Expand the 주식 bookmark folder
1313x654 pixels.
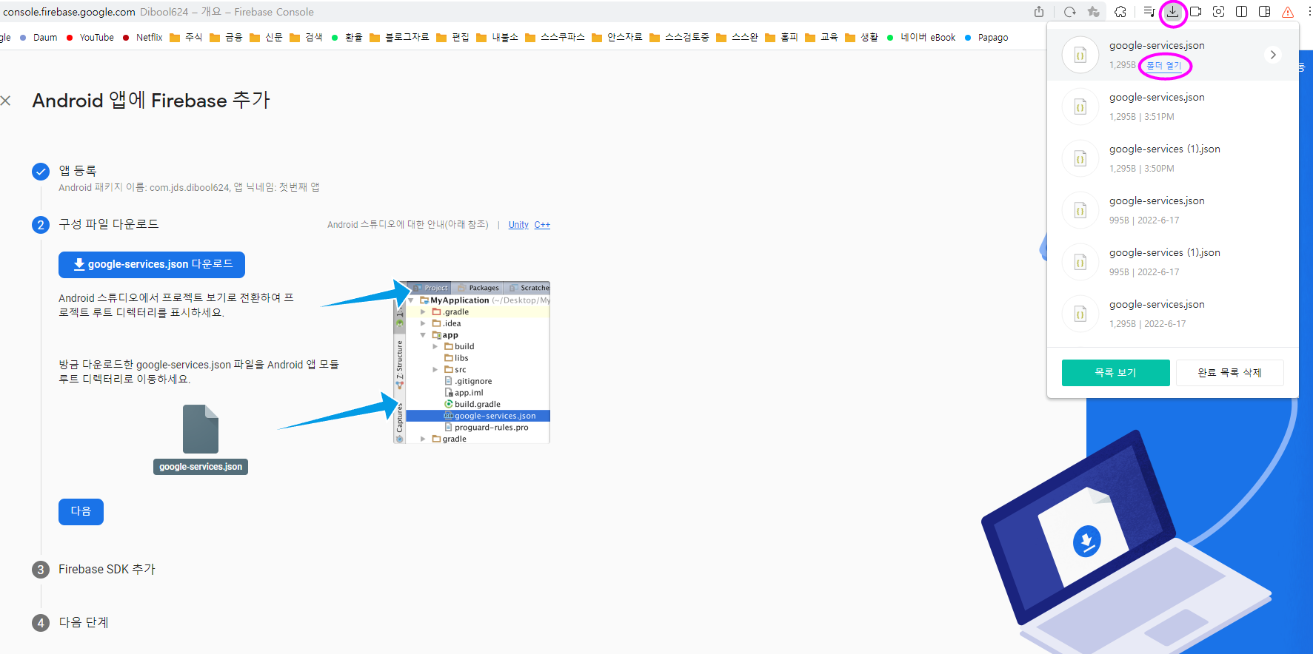click(x=186, y=38)
